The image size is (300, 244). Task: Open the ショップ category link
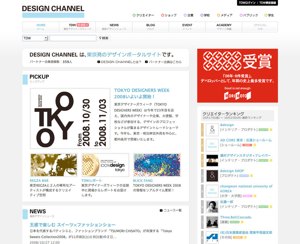coord(169,15)
